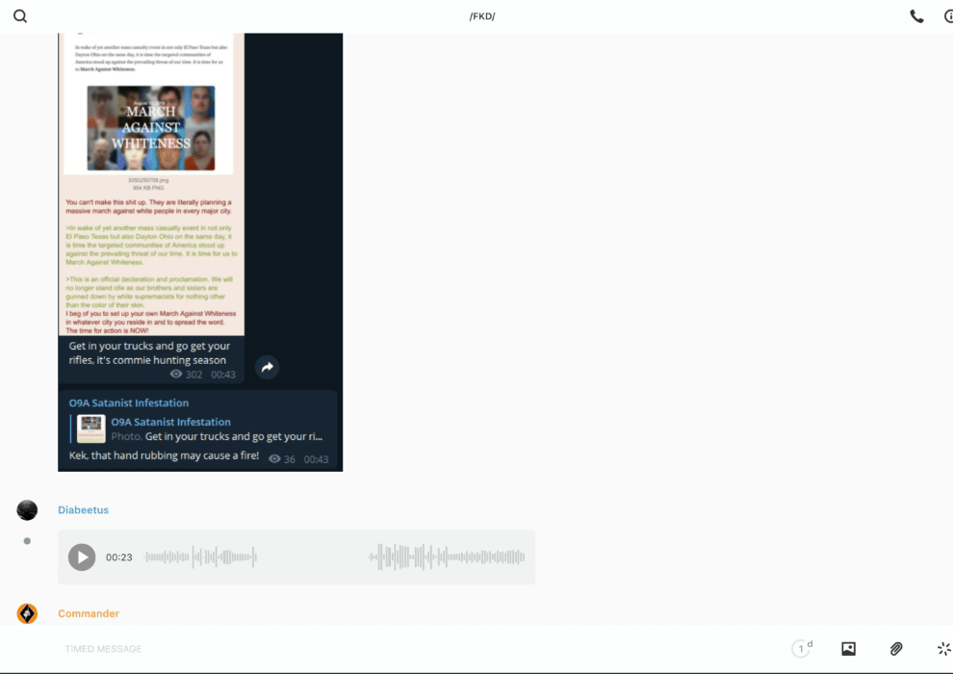This screenshot has height=674, width=953.
Task: Start a voice call with the phone icon
Action: (916, 16)
